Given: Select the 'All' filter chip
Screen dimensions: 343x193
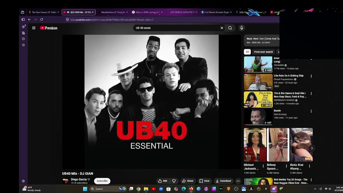Looking at the screenshot, I should coord(247,52).
